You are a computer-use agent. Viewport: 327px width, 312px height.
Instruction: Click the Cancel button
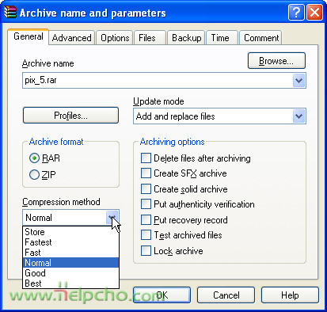point(226,295)
